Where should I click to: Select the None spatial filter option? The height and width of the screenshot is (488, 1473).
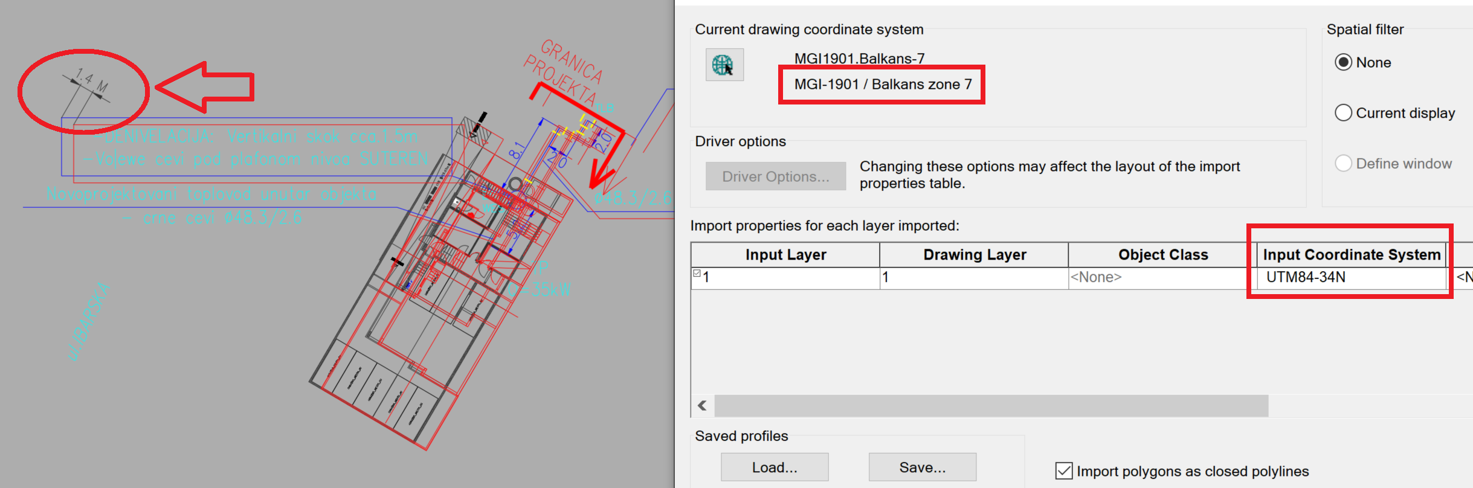pos(1343,62)
